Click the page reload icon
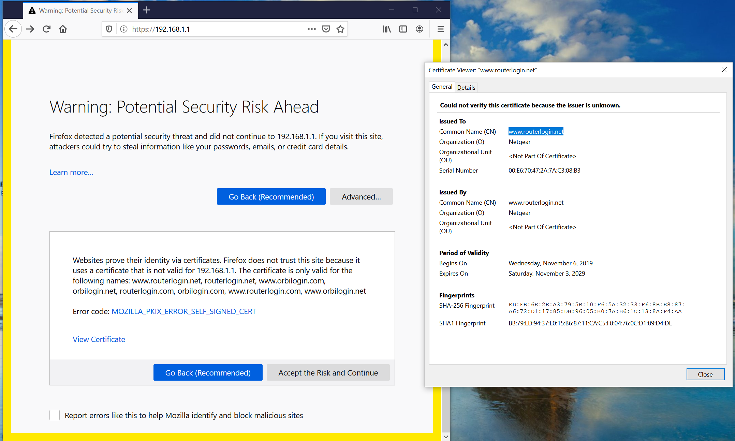This screenshot has width=735, height=441. (x=47, y=29)
